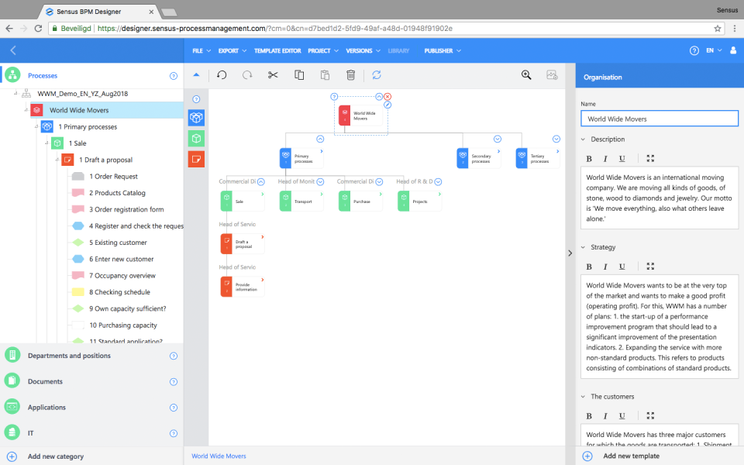Expand the Secondary processes branch in the diagram
Screen dimensions: 744x465
pos(498,139)
